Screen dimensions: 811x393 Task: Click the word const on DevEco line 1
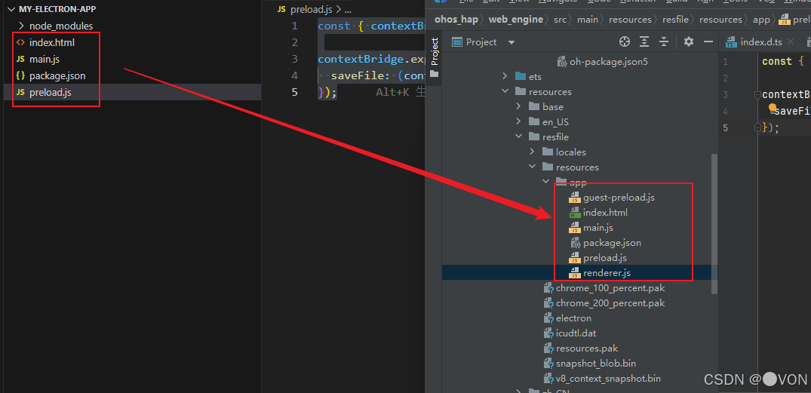[x=777, y=61]
